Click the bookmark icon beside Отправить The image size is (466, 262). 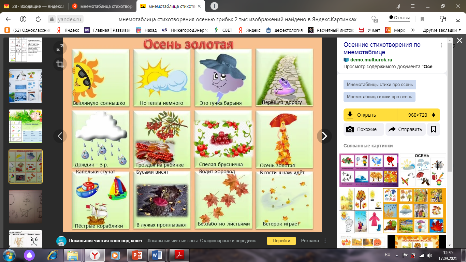click(x=434, y=129)
